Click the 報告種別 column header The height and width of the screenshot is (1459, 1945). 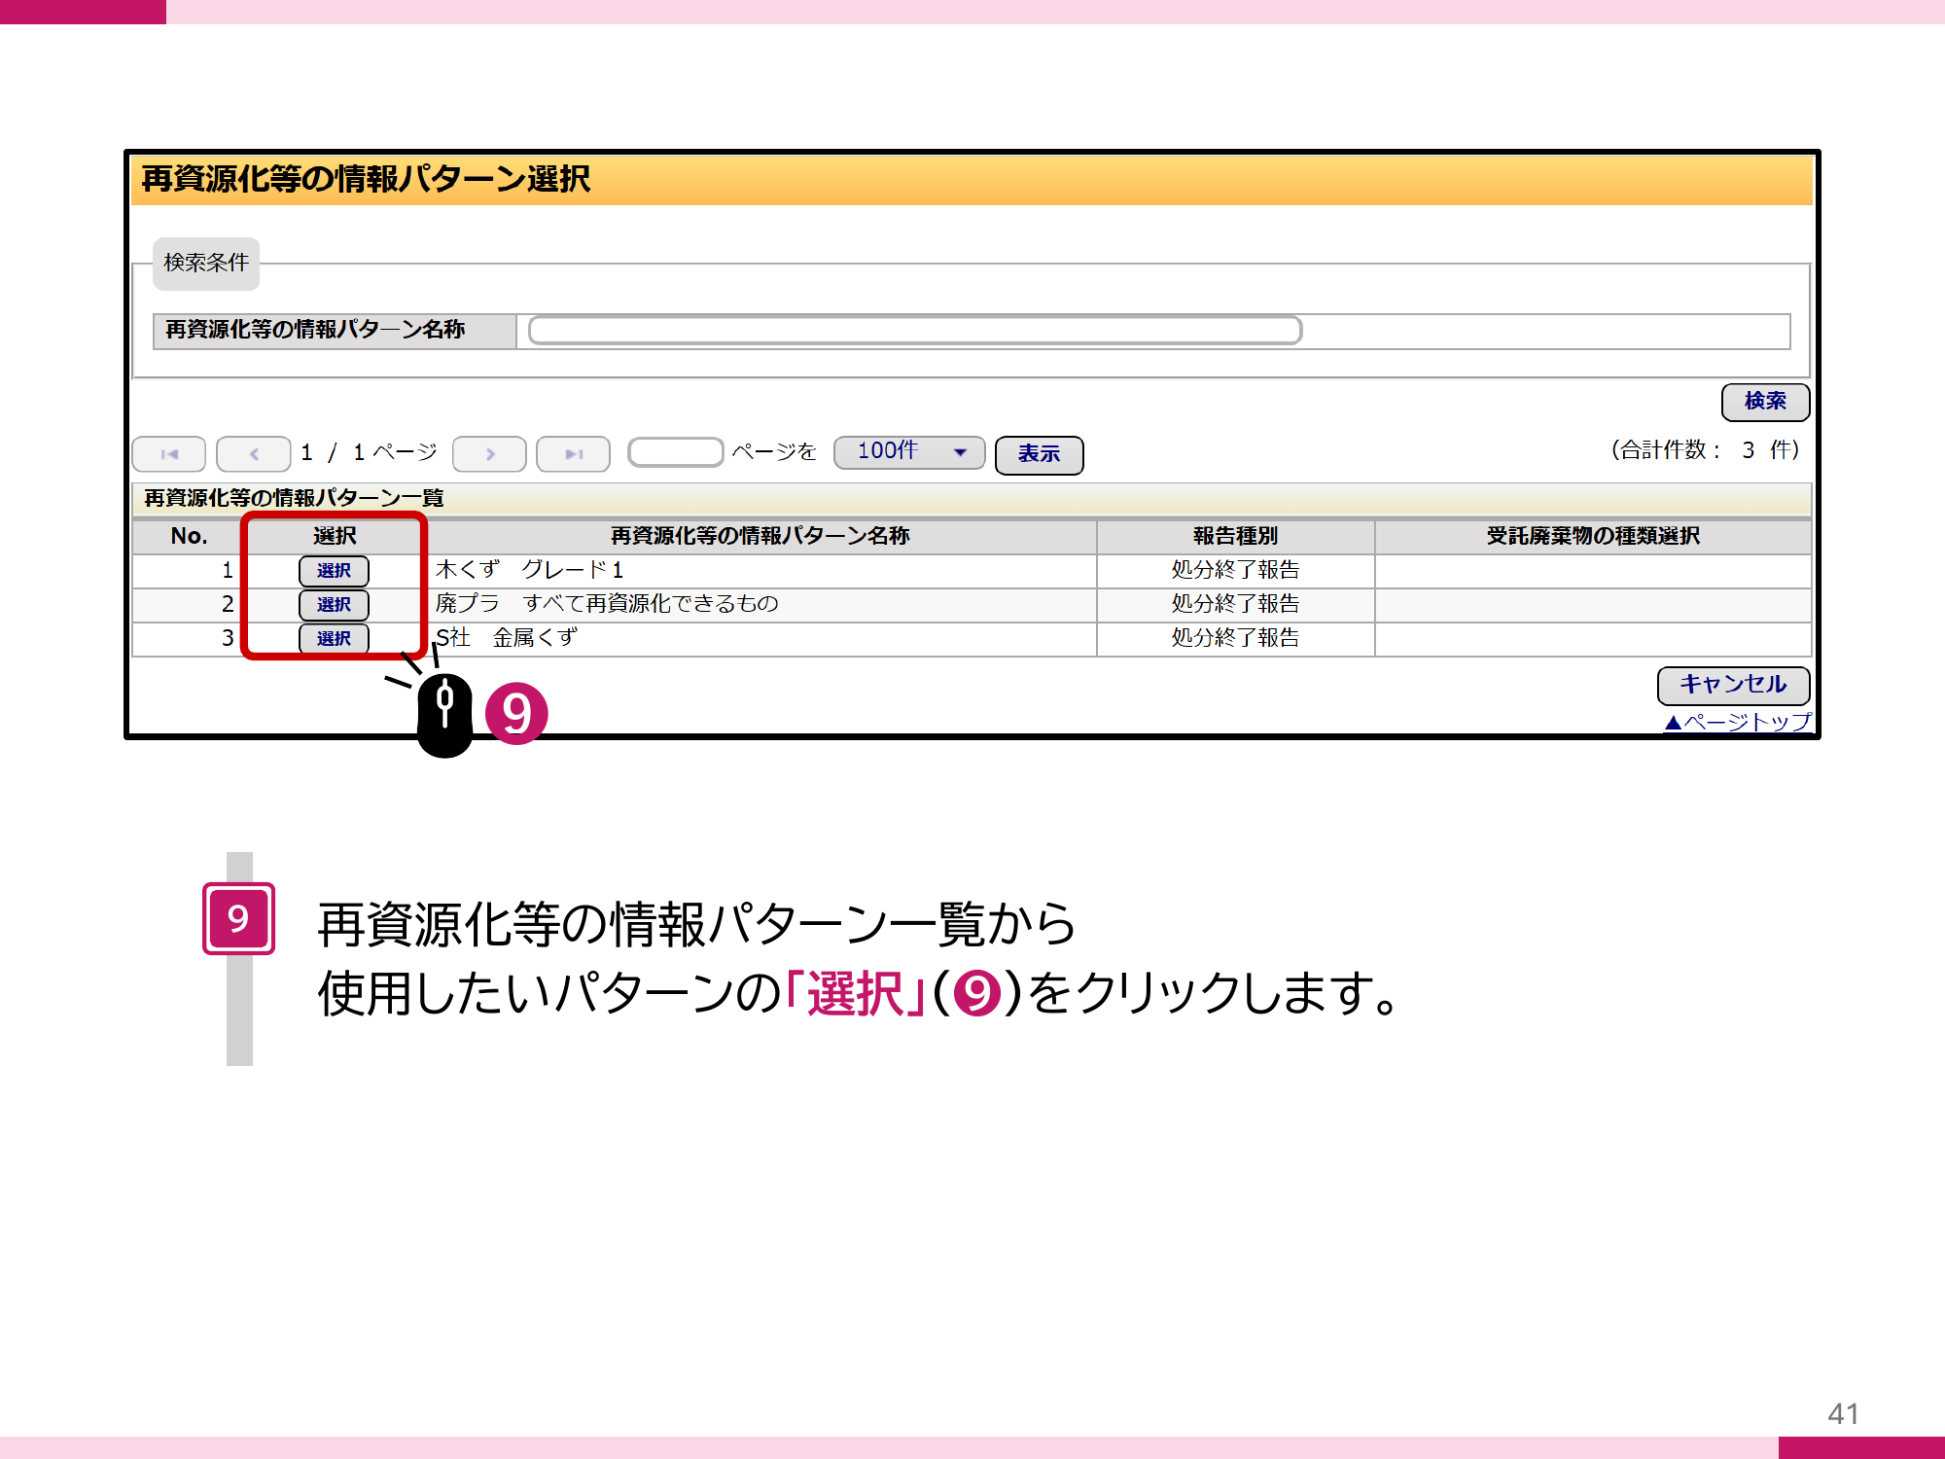(1235, 536)
